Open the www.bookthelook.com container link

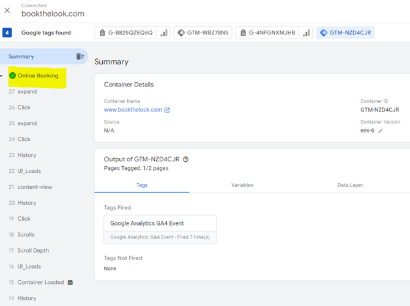tap(133, 110)
